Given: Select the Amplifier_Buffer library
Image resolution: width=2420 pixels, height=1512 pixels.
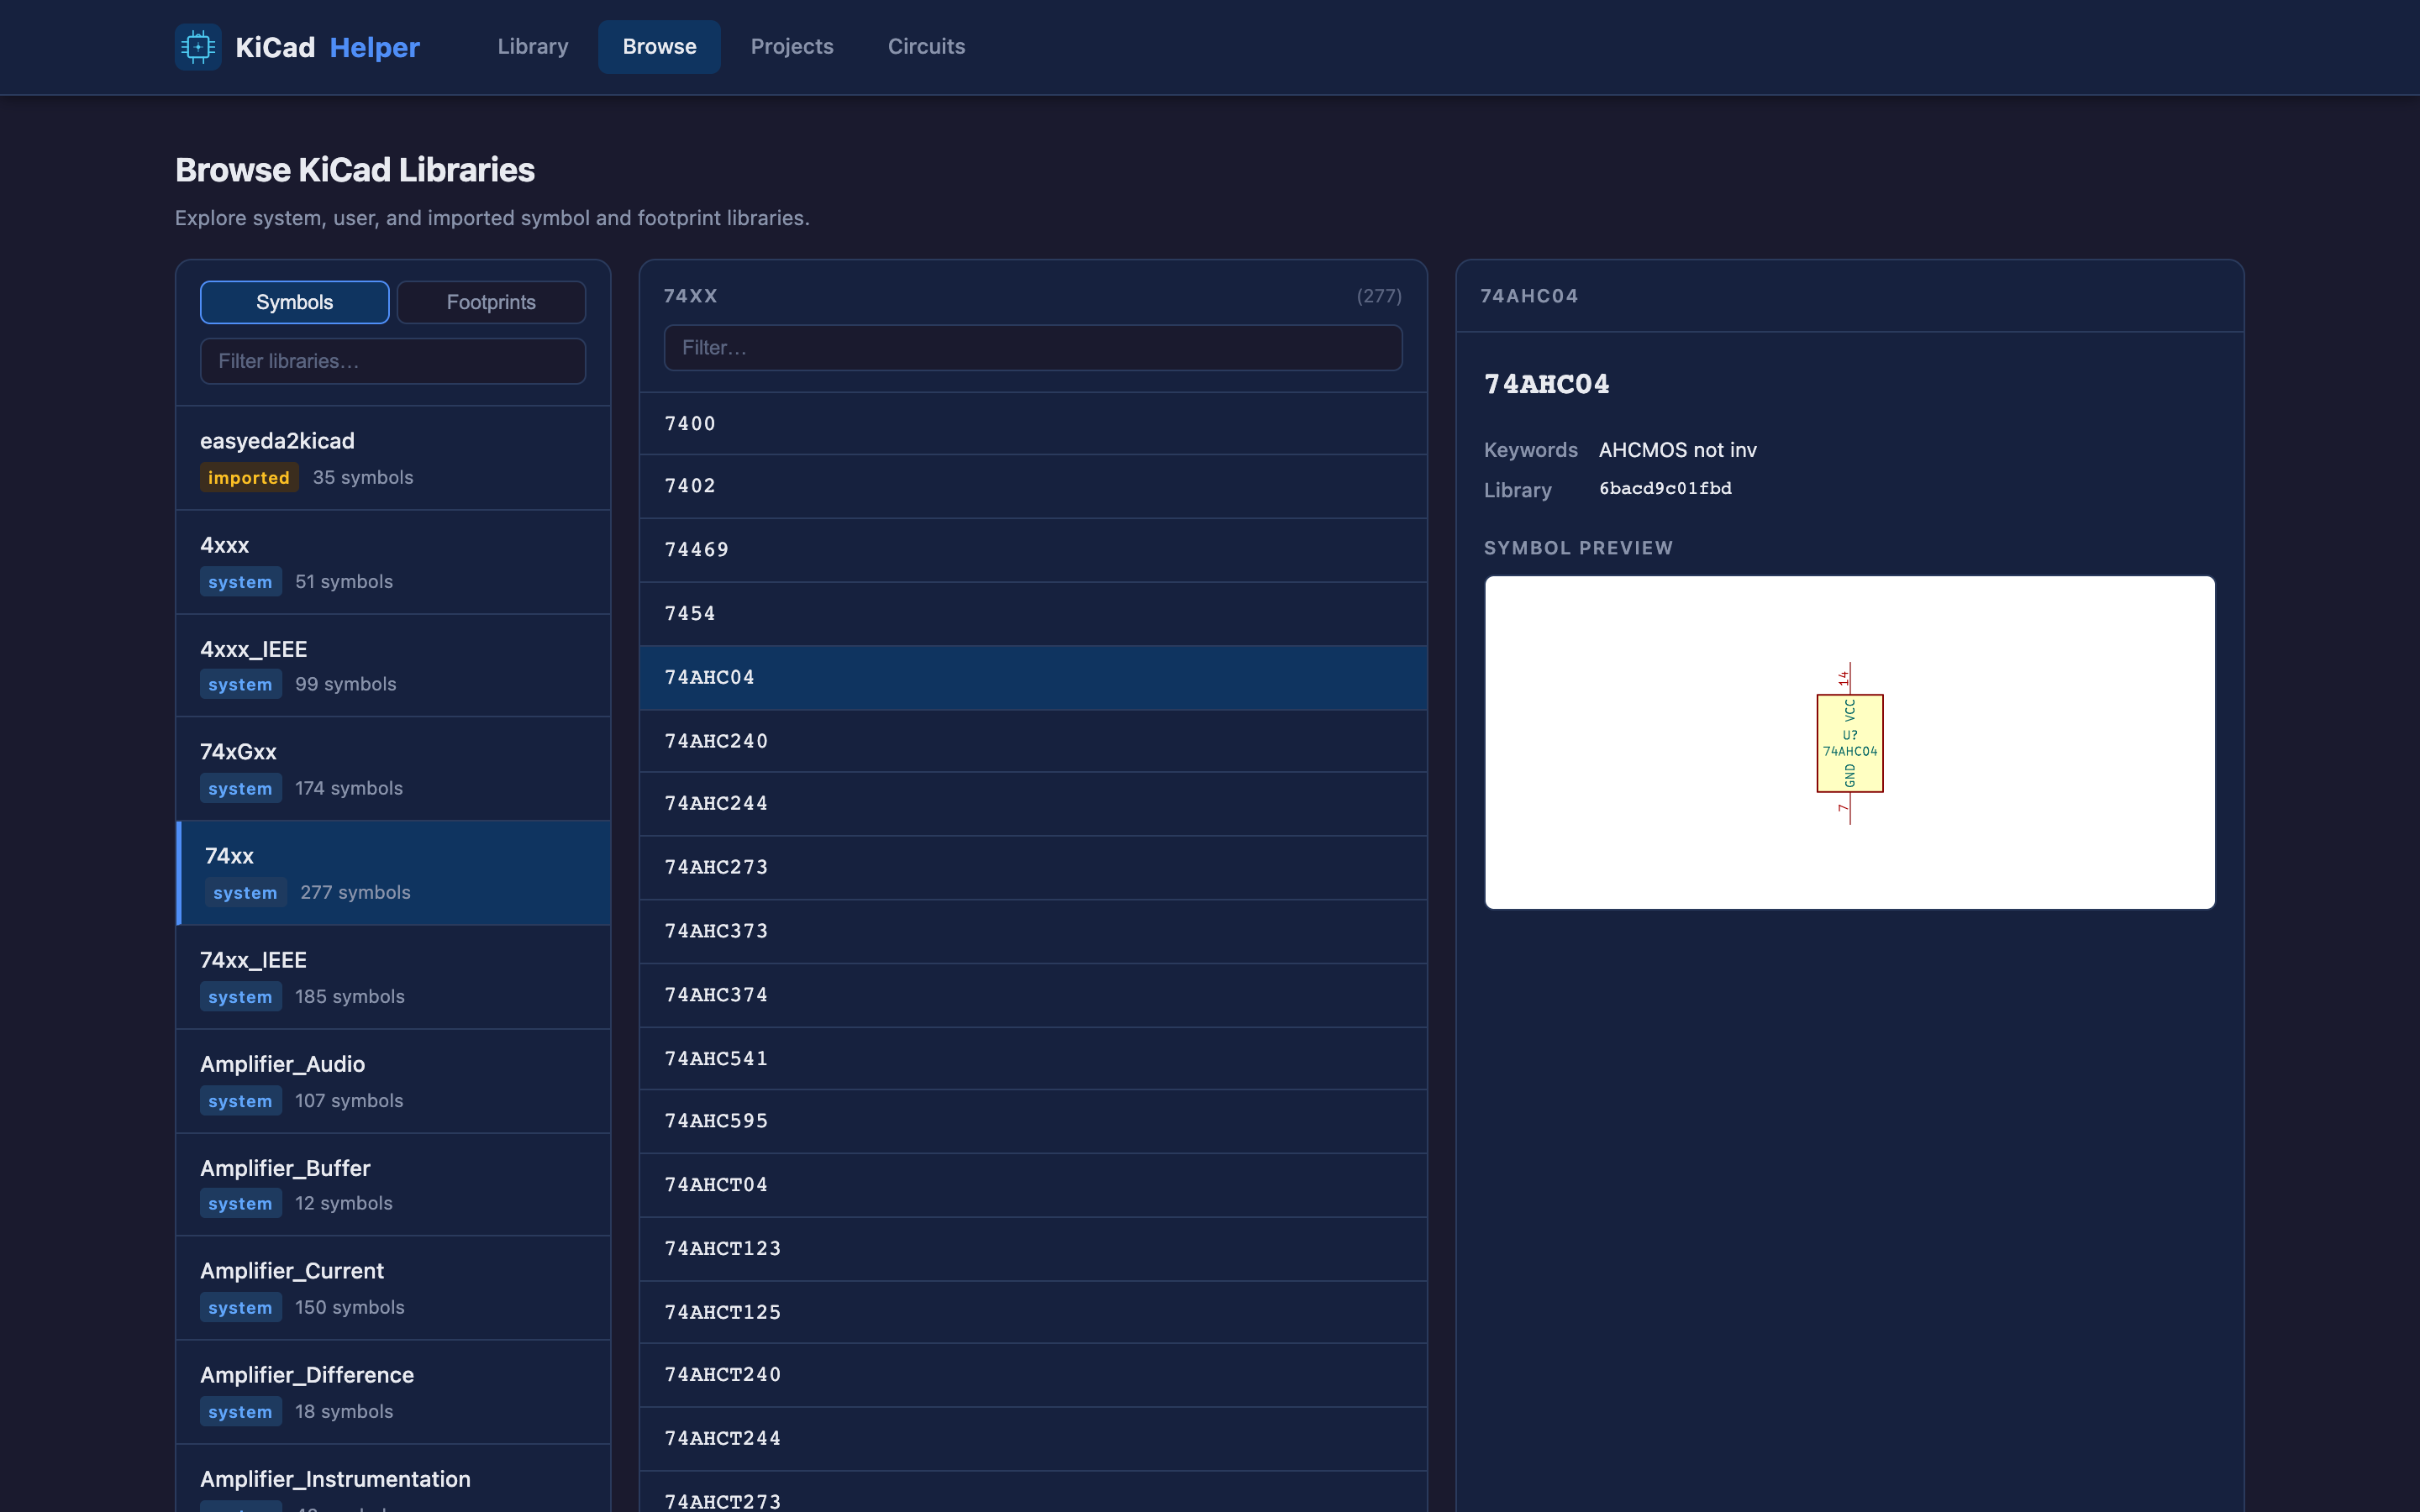Looking at the screenshot, I should click(x=393, y=1185).
